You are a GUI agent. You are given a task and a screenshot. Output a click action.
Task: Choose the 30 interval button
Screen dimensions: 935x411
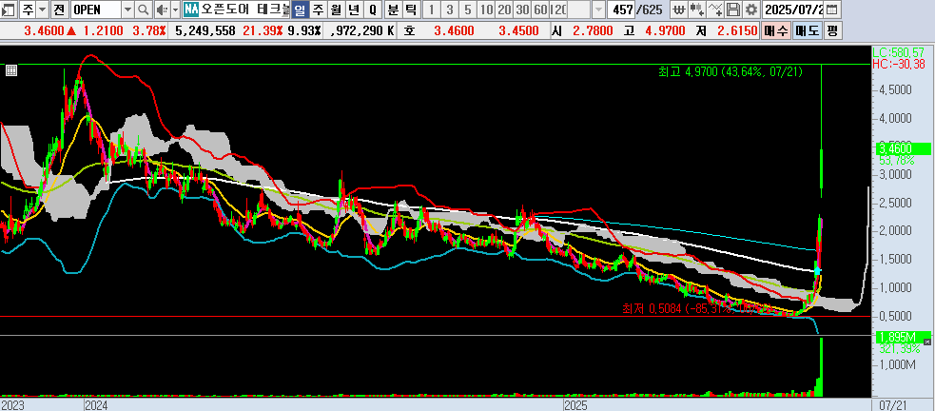tap(523, 10)
